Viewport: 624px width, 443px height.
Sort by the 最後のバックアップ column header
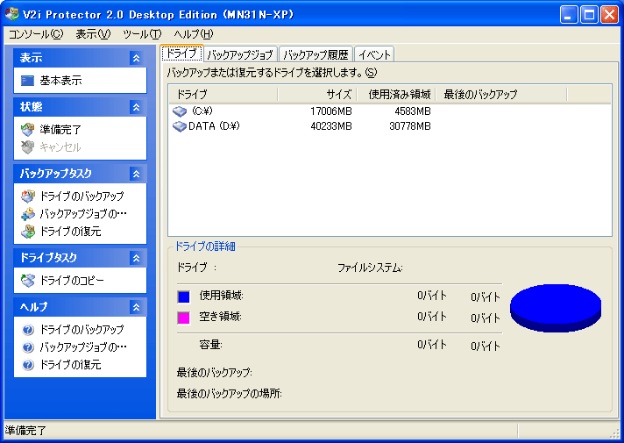[x=501, y=95]
